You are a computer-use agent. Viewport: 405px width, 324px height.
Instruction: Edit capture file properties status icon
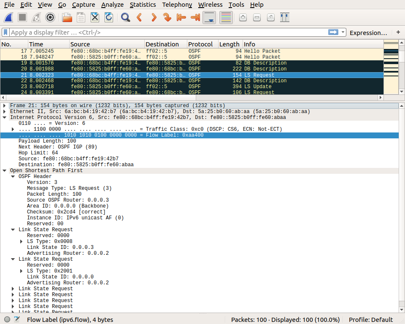click(x=17, y=319)
